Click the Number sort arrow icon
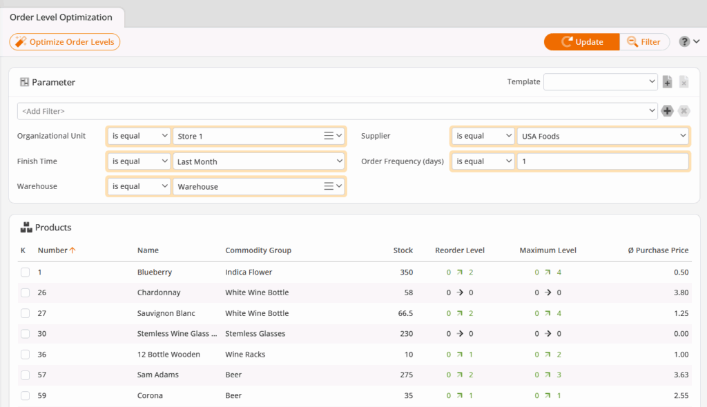 click(x=72, y=250)
